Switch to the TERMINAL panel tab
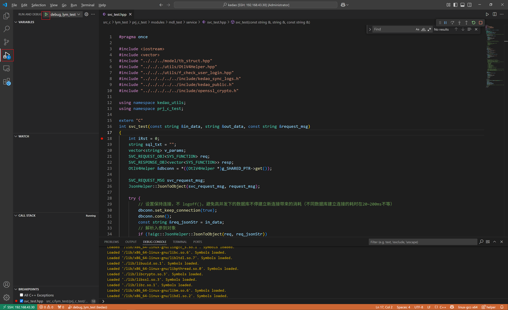The height and width of the screenshot is (310, 508). tap(180, 242)
